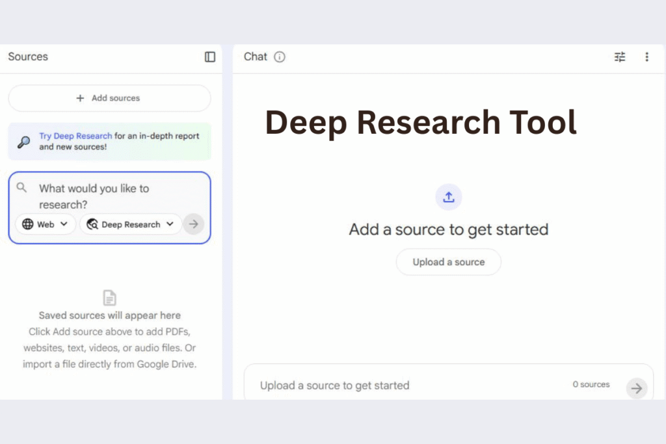Submit research query with arrow button

click(x=194, y=224)
